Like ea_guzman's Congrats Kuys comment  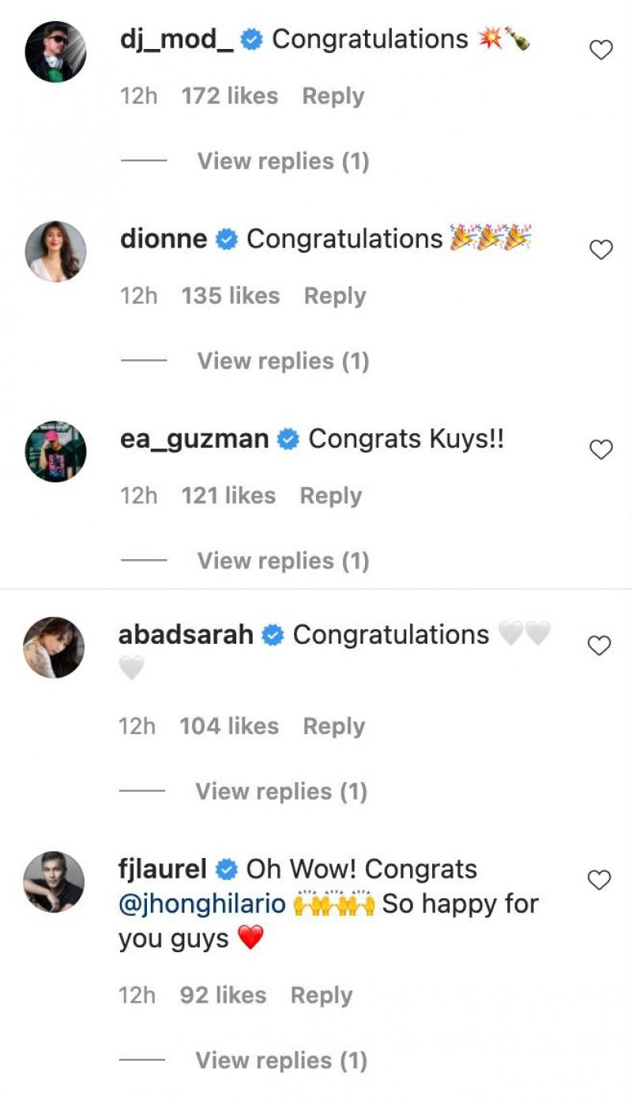tap(601, 450)
